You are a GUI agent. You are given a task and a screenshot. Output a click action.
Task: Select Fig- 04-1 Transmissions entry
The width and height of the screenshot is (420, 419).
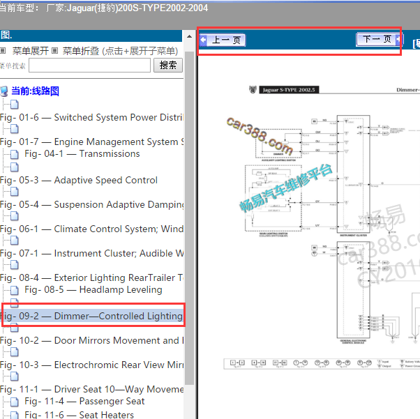[x=82, y=153]
